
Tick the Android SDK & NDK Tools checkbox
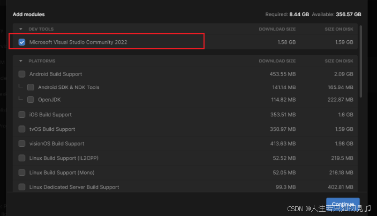[x=31, y=87]
